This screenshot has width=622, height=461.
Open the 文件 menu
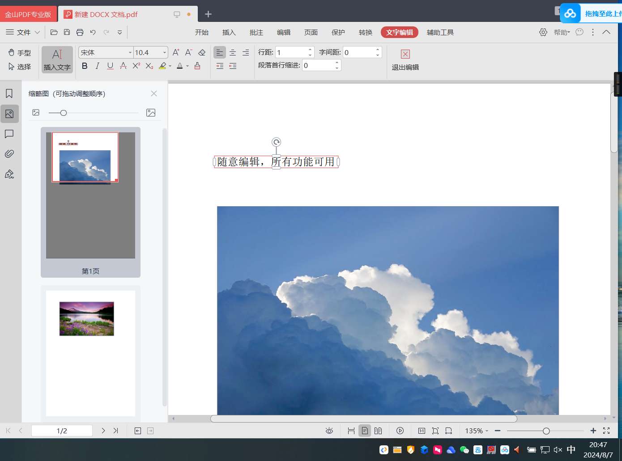tap(23, 32)
